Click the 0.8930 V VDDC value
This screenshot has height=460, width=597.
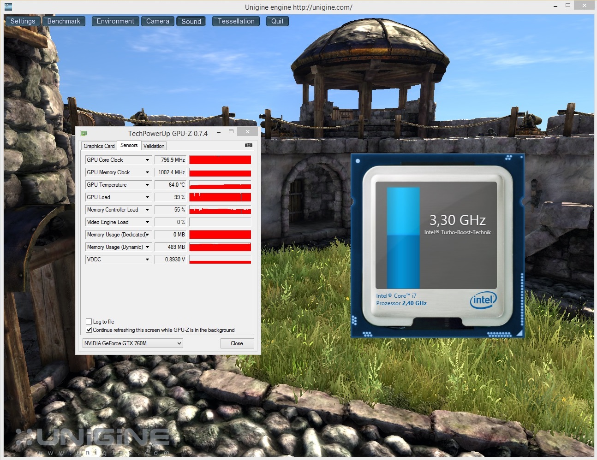tap(170, 259)
